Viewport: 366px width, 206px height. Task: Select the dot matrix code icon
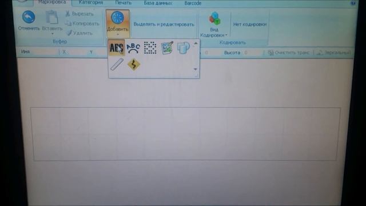[150, 47]
